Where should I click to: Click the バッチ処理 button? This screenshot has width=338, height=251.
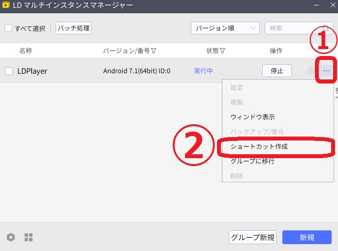[x=73, y=28]
